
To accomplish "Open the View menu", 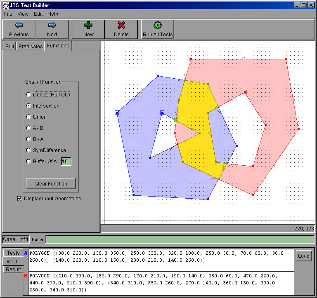I will 23,14.
